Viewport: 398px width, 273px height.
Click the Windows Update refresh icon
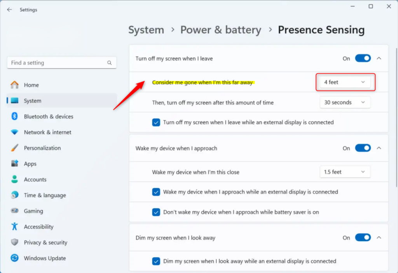coord(14,258)
